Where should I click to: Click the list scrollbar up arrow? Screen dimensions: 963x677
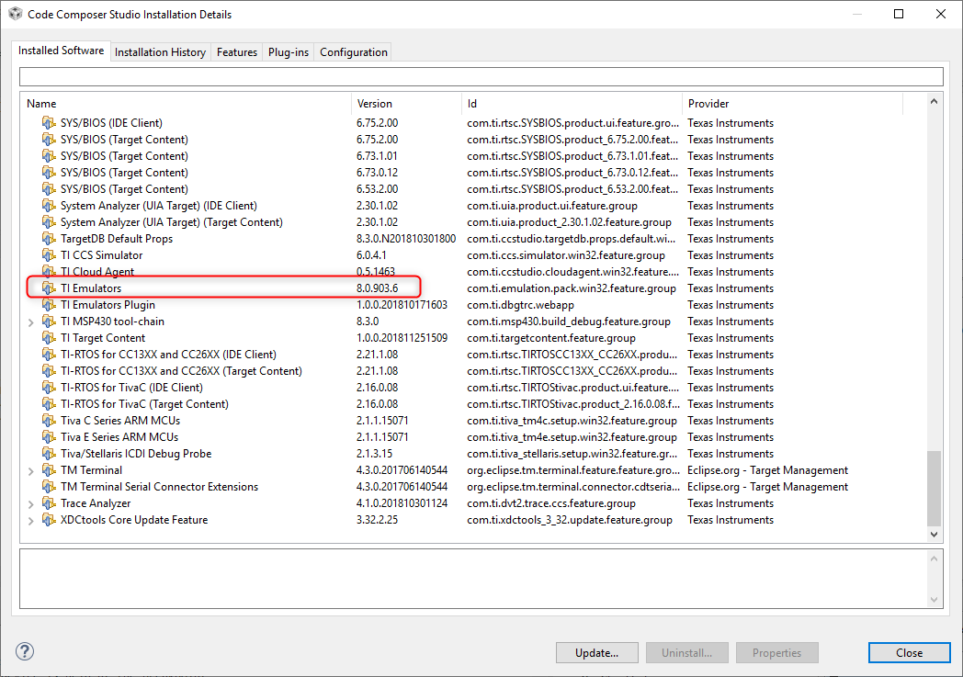coord(934,101)
